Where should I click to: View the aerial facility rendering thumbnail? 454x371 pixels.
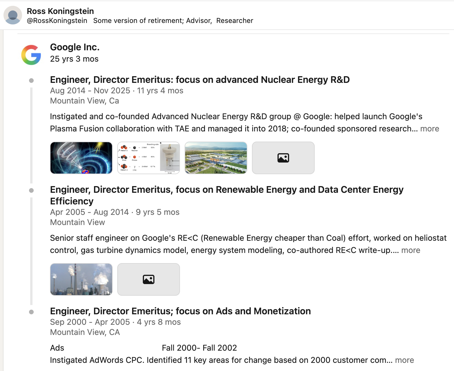(x=216, y=158)
